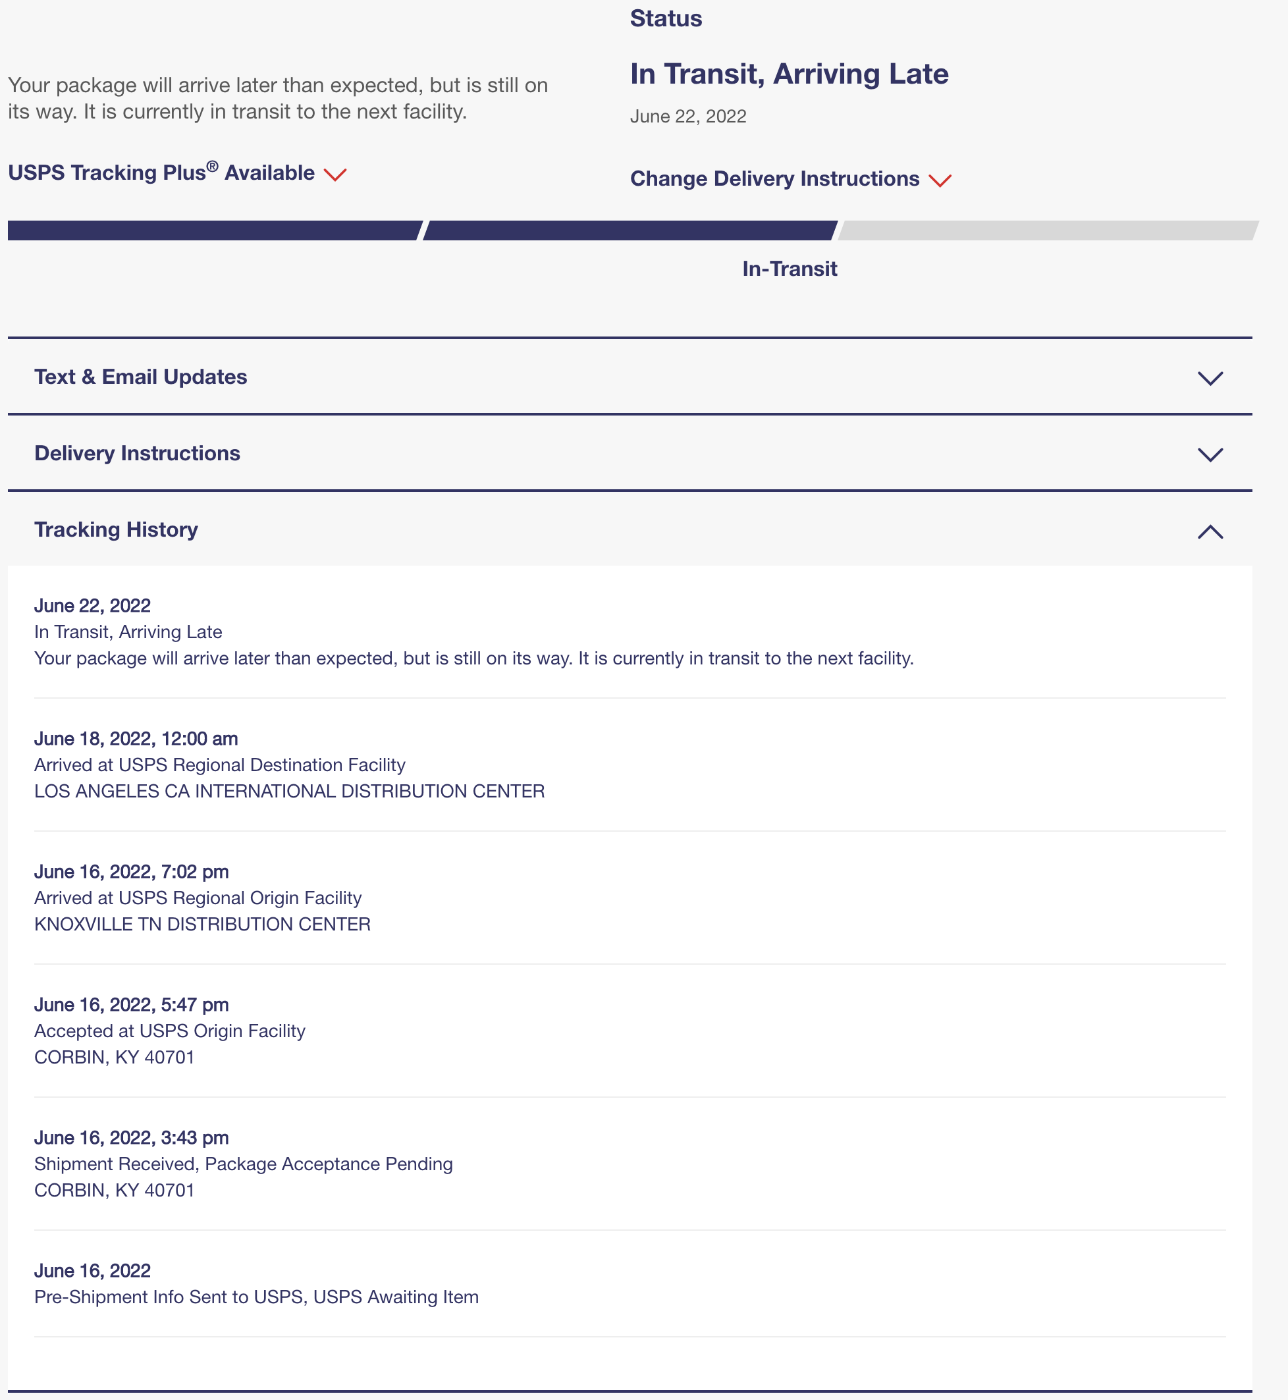Open USPS Tracking Plus Available link
Screen dimensions: 1288x1400
[162, 172]
